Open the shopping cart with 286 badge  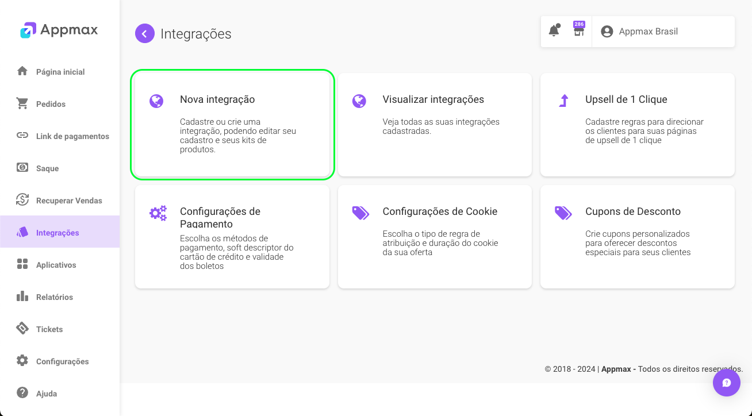[x=579, y=32]
